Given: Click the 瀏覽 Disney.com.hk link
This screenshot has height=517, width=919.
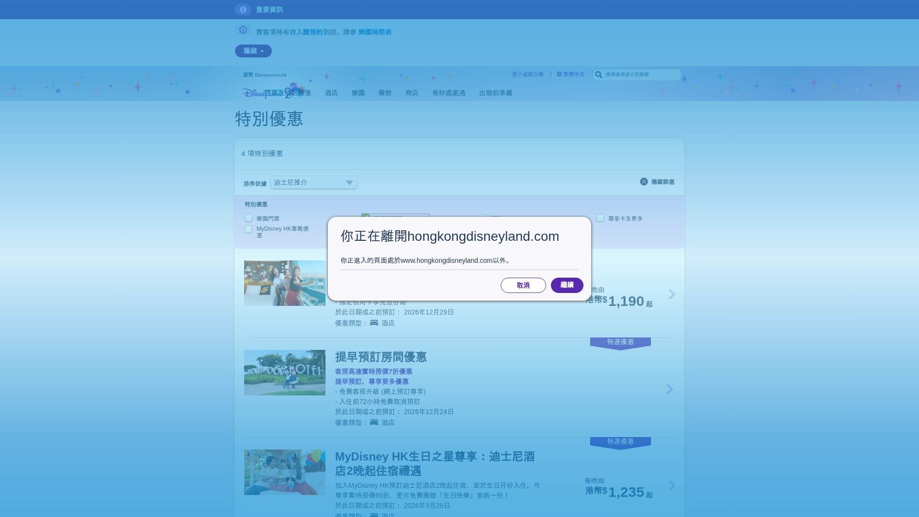Looking at the screenshot, I should 265,75.
